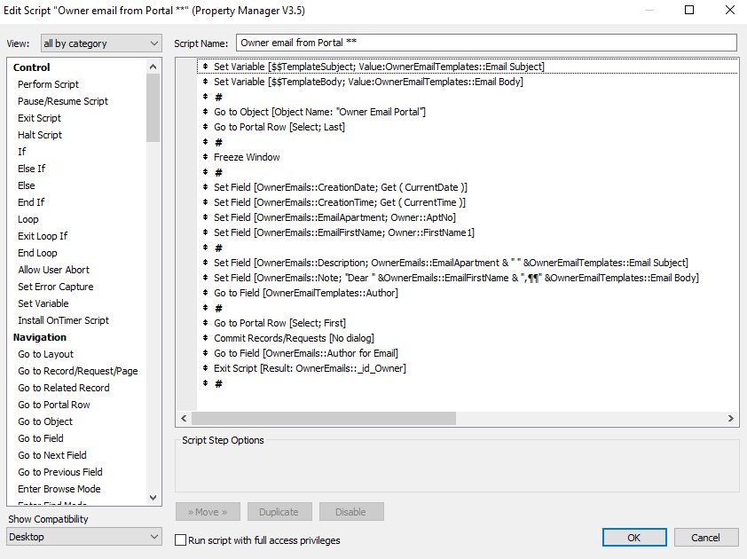747x559 pixels.
Task: Select Go to Layout step
Action: point(46,354)
